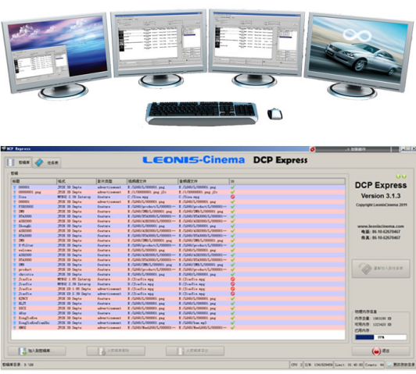Click the greyed export-from-library button
Screen dimensions: 416x374
195,351
